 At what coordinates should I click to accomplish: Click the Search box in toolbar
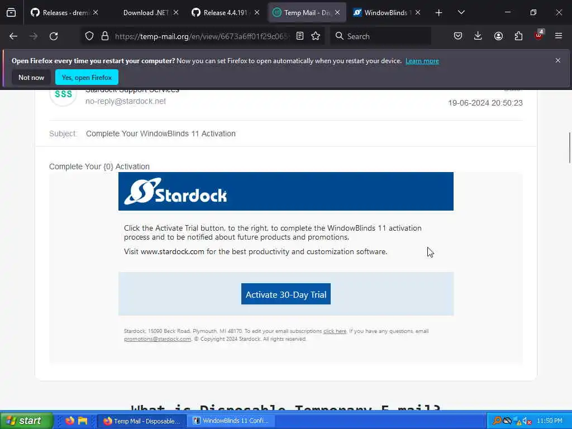coord(380,36)
